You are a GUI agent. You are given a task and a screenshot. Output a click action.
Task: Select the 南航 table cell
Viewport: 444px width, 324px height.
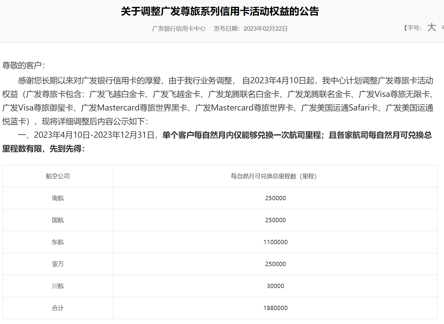[58, 198]
